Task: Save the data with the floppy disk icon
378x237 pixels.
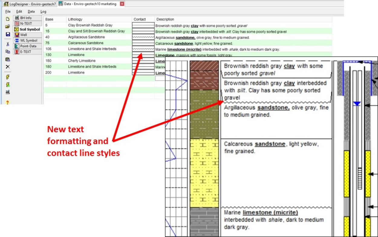Action: pyautogui.click(x=8, y=35)
